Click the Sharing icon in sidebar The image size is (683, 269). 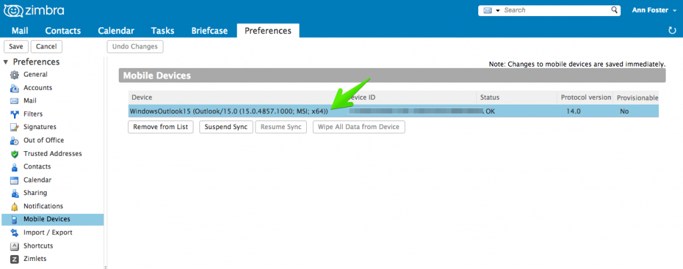[x=15, y=193]
